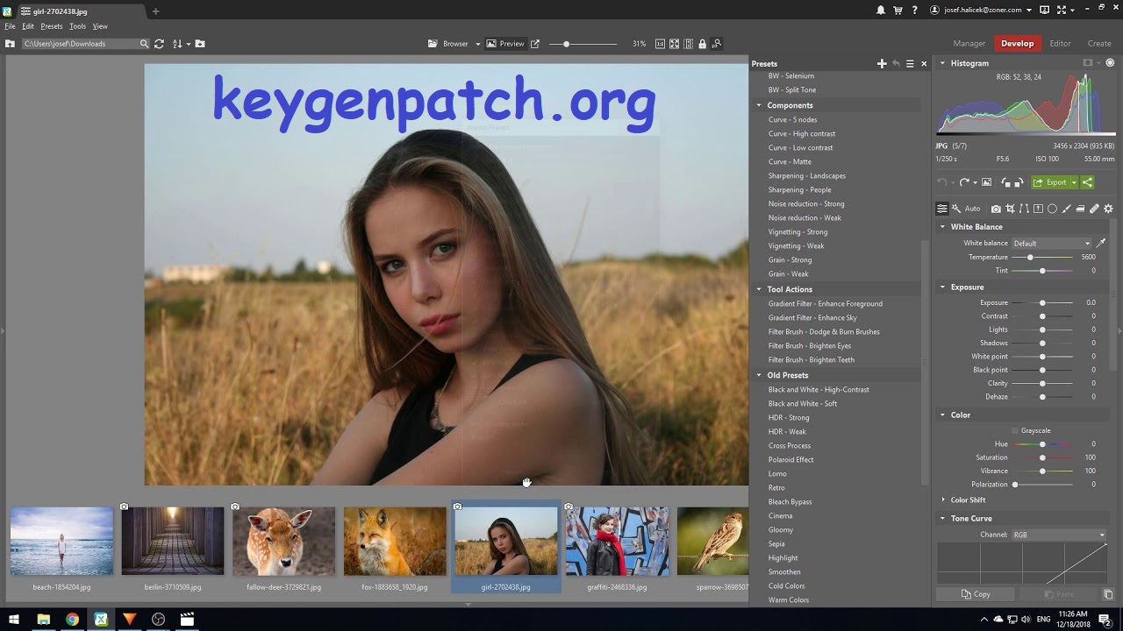
Task: Click the notifications bell icon
Action: coord(881,10)
